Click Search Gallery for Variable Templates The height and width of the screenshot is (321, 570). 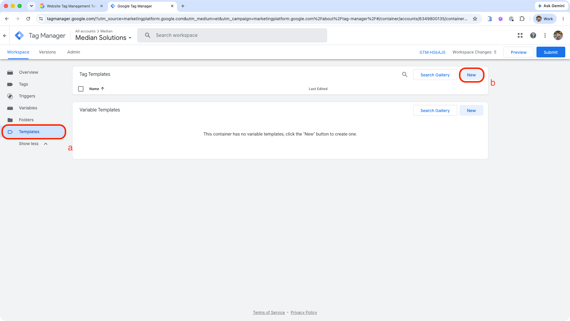(x=435, y=110)
